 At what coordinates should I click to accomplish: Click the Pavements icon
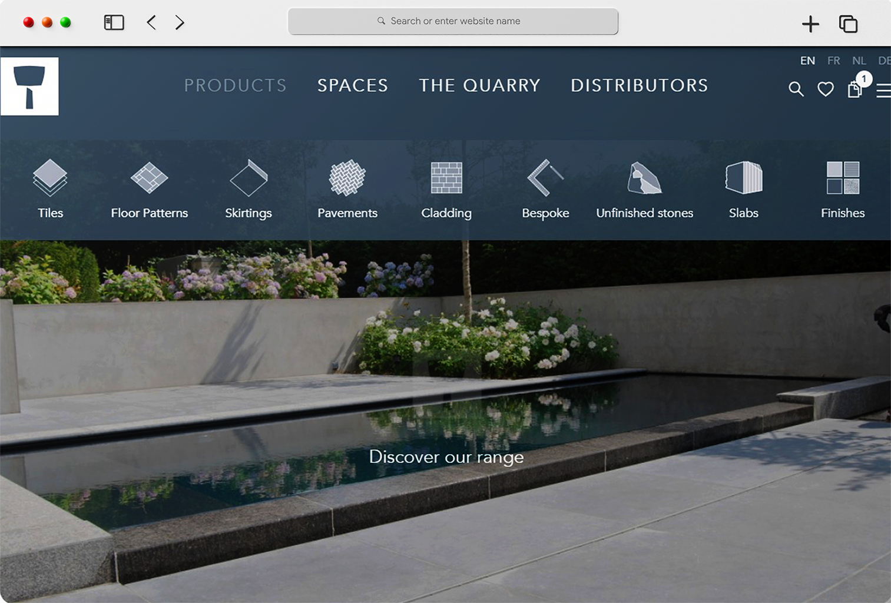pyautogui.click(x=347, y=177)
